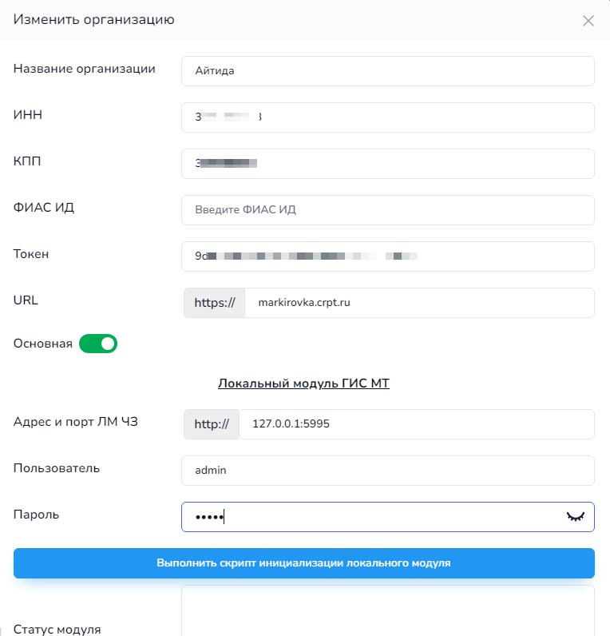
Task: Click the Адрес и порт ЛМ ЧЗ label
Action: click(x=76, y=422)
